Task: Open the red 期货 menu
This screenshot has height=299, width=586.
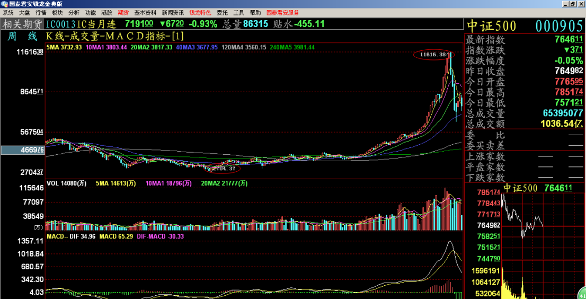Action: [123, 13]
